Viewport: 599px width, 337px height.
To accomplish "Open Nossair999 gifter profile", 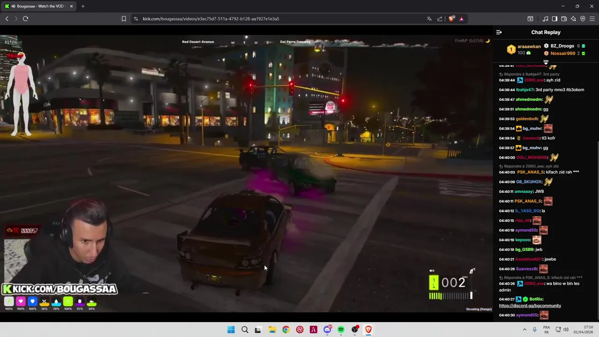I will pyautogui.click(x=563, y=53).
